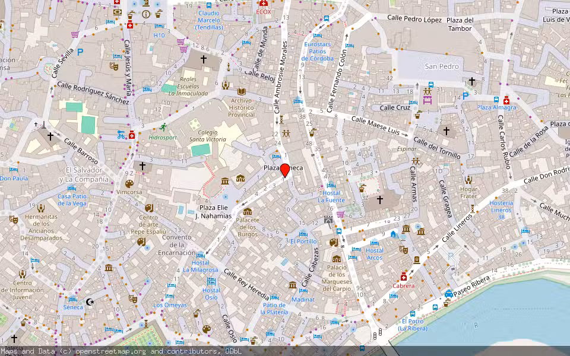Click the toilets icon on Calle Ambrosio Morales
This screenshot has height=356, width=570.
tap(286, 133)
